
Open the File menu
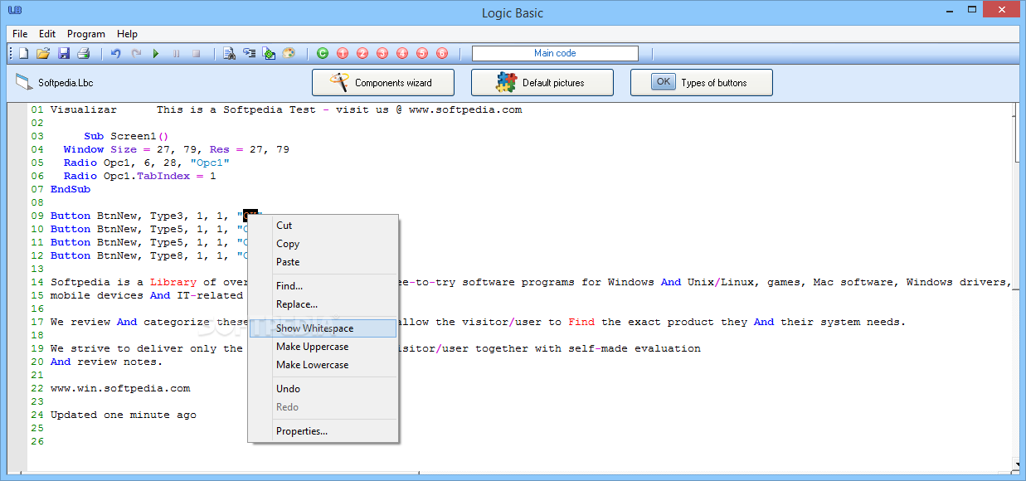click(x=20, y=34)
